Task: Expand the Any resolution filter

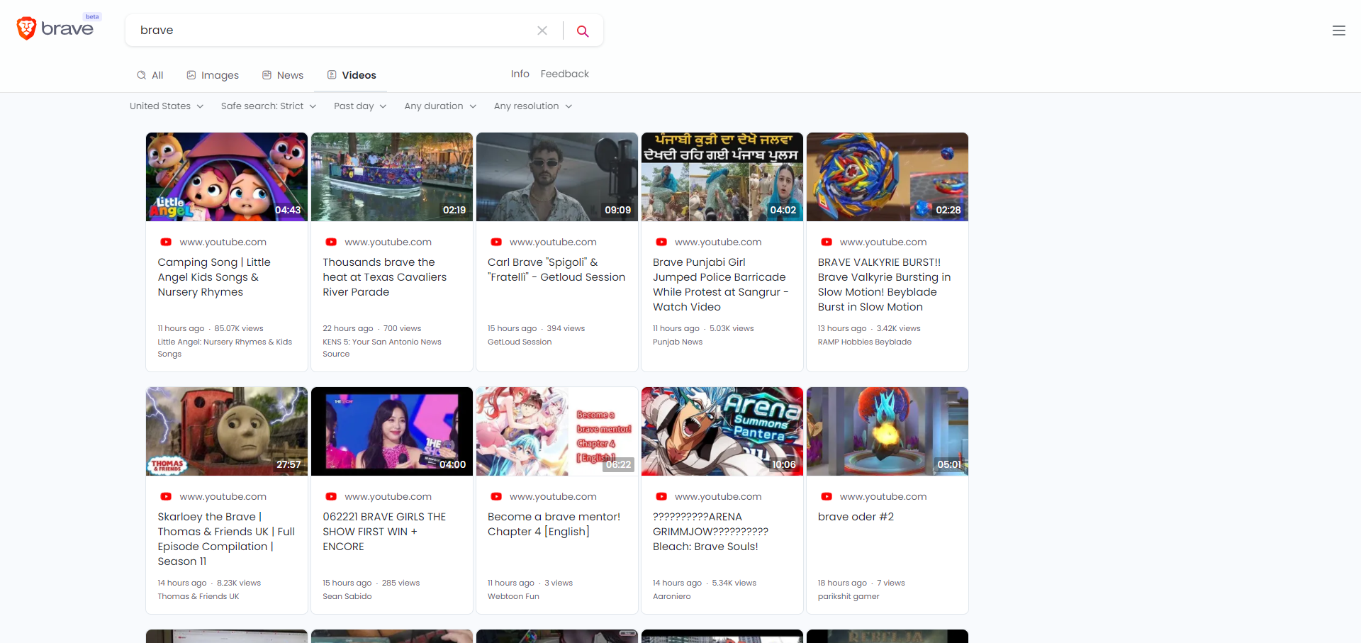Action: point(533,106)
